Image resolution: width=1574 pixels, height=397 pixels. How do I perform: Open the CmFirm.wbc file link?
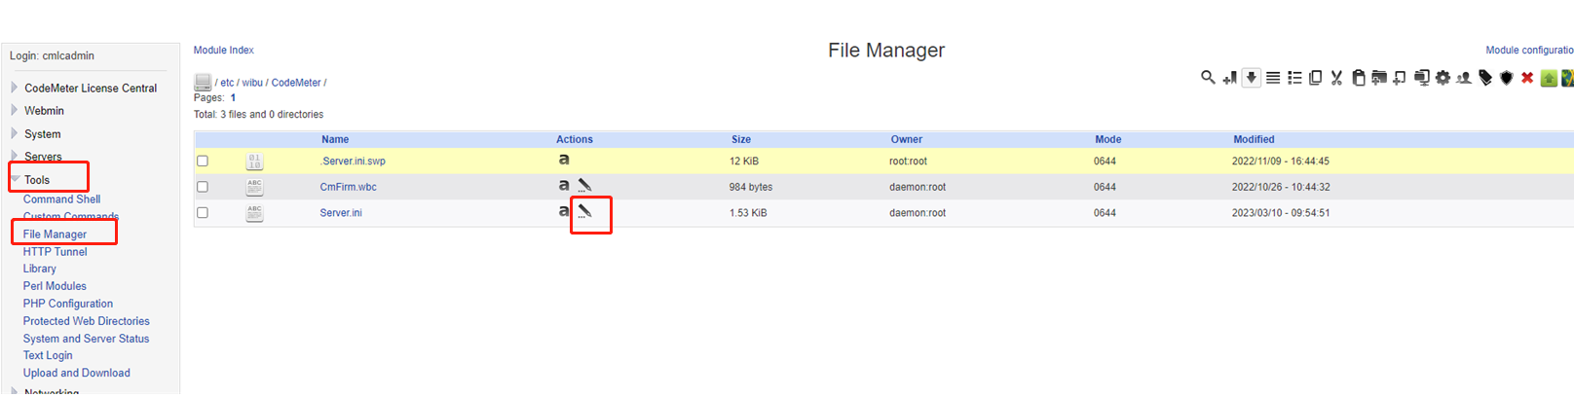pos(348,187)
